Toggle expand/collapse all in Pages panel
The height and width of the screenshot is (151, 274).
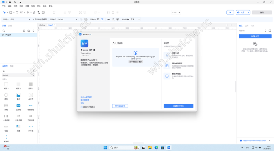click(33, 31)
